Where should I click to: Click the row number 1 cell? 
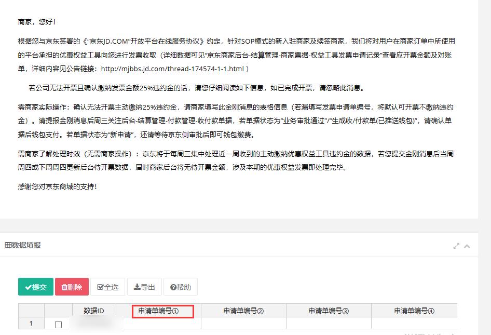(x=31, y=323)
